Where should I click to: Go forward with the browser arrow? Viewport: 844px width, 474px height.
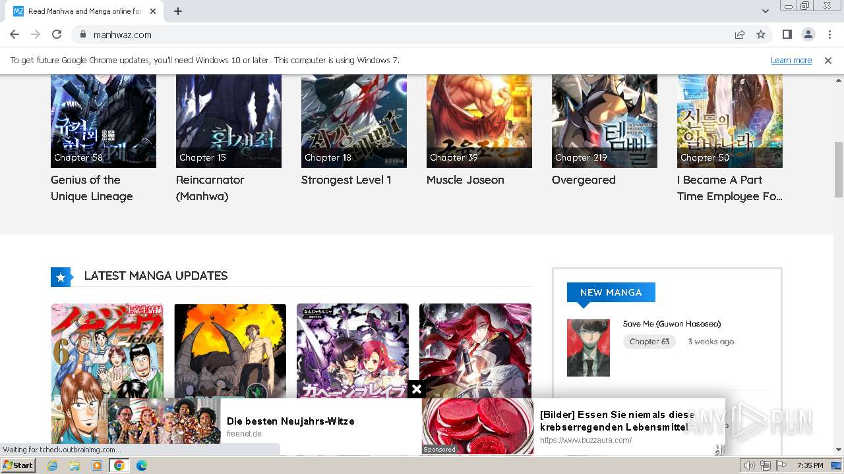coord(36,34)
